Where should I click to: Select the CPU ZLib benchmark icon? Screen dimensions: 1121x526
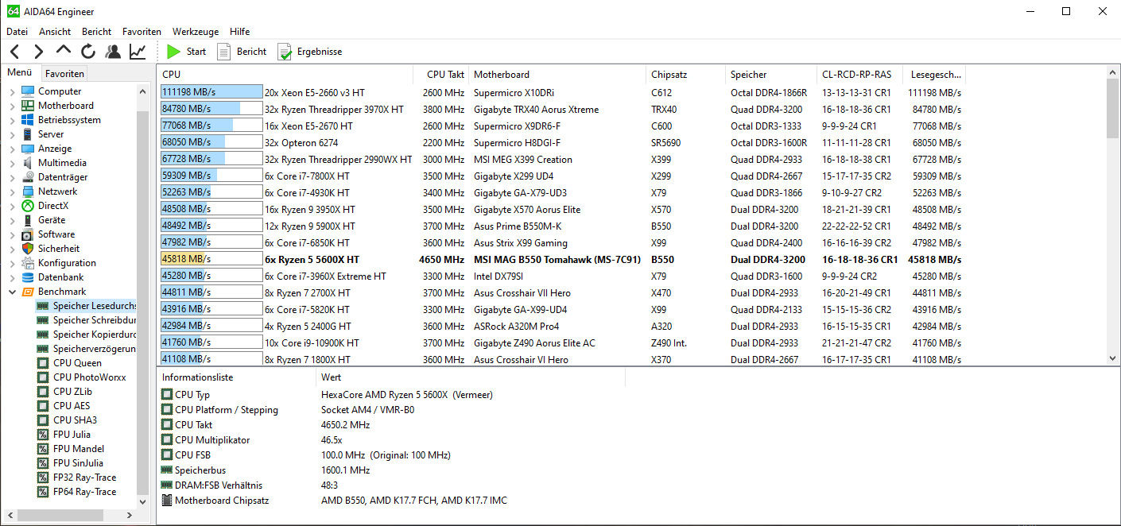pos(43,392)
